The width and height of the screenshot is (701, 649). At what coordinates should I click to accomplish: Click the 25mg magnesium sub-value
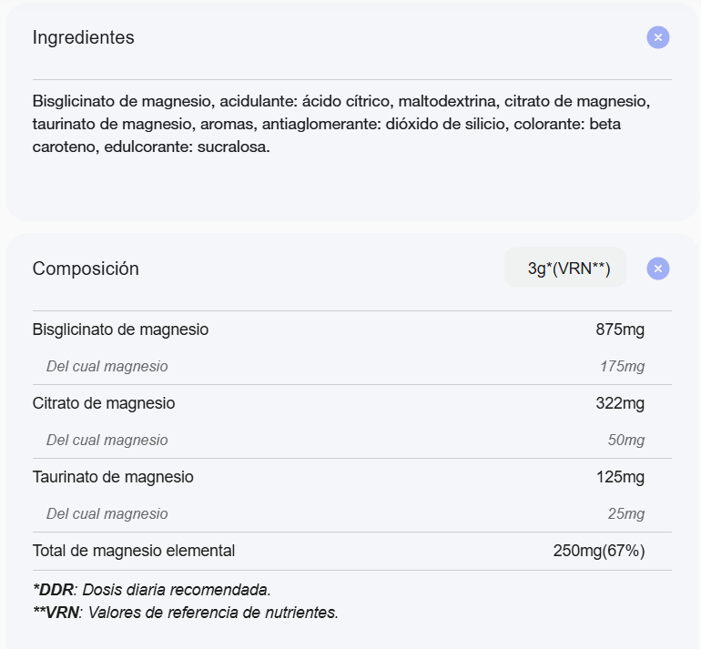point(626,513)
